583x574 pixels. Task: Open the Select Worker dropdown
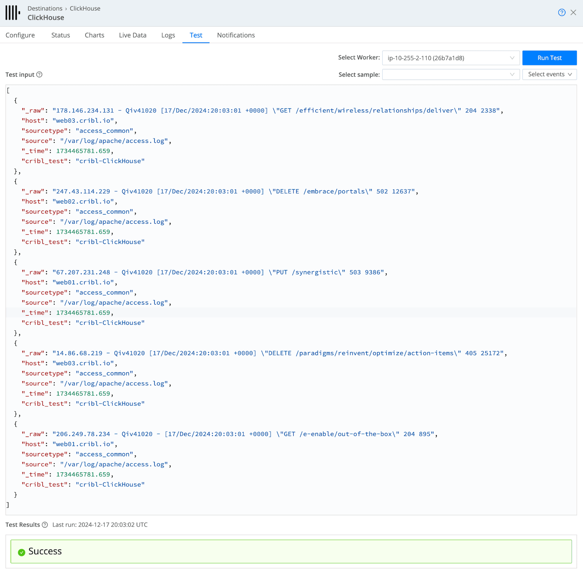click(451, 58)
